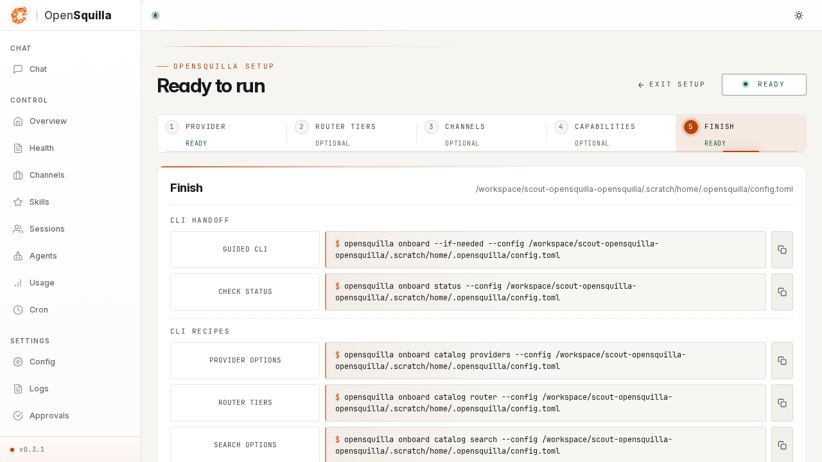Open the Chat page icon
The height and width of the screenshot is (462, 822).
18,69
